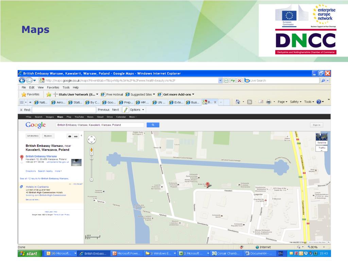Expand the Get more Add-ons dropdown
Screen dimensions: 348x261
point(193,94)
